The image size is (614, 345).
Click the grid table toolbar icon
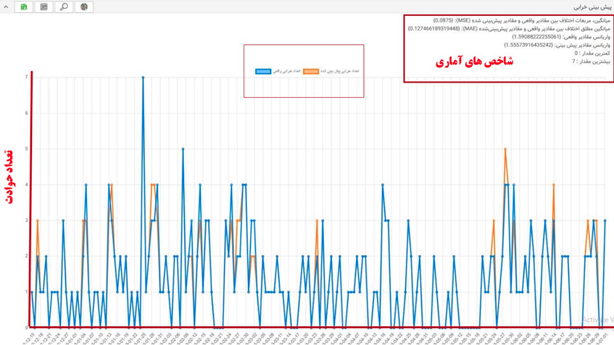[x=44, y=7]
